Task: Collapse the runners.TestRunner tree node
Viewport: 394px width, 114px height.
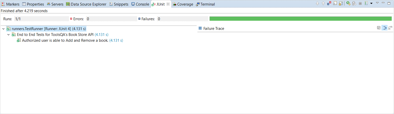Action: coord(3,29)
